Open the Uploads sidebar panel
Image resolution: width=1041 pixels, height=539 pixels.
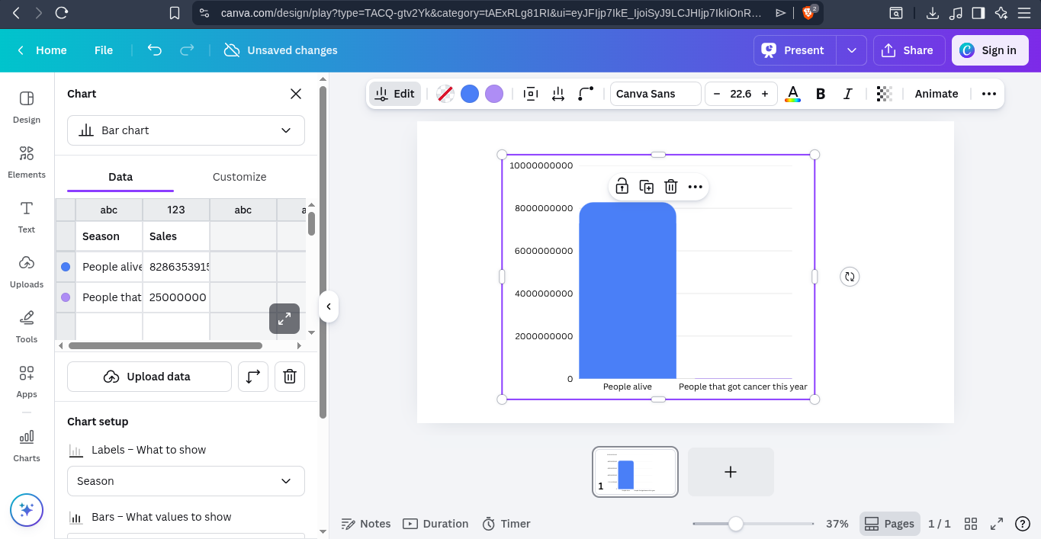click(x=27, y=271)
